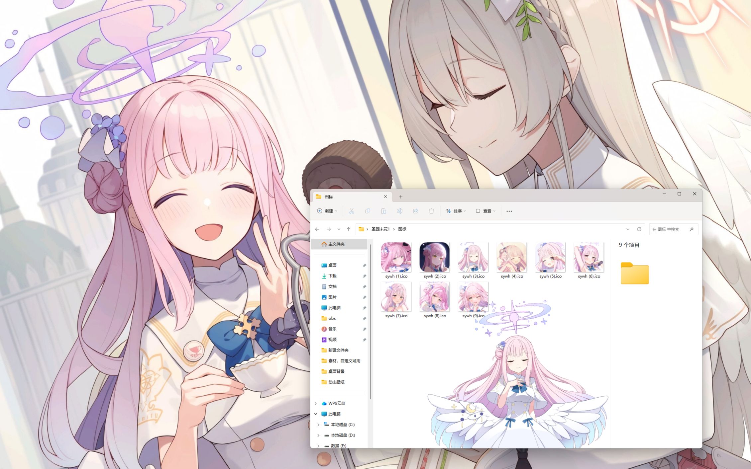Open 桌面 in quick access
This screenshot has height=469, width=751.
[x=332, y=265]
